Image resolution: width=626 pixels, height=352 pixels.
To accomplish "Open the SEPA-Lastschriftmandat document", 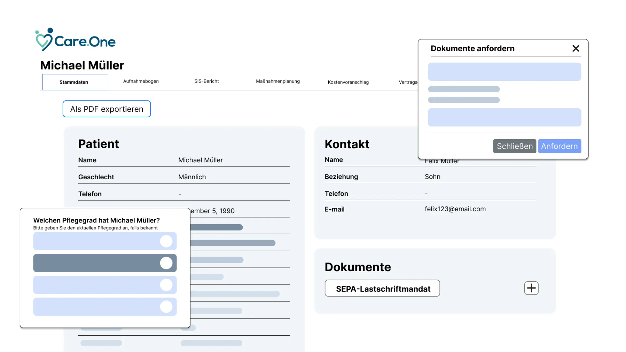I will click(382, 288).
